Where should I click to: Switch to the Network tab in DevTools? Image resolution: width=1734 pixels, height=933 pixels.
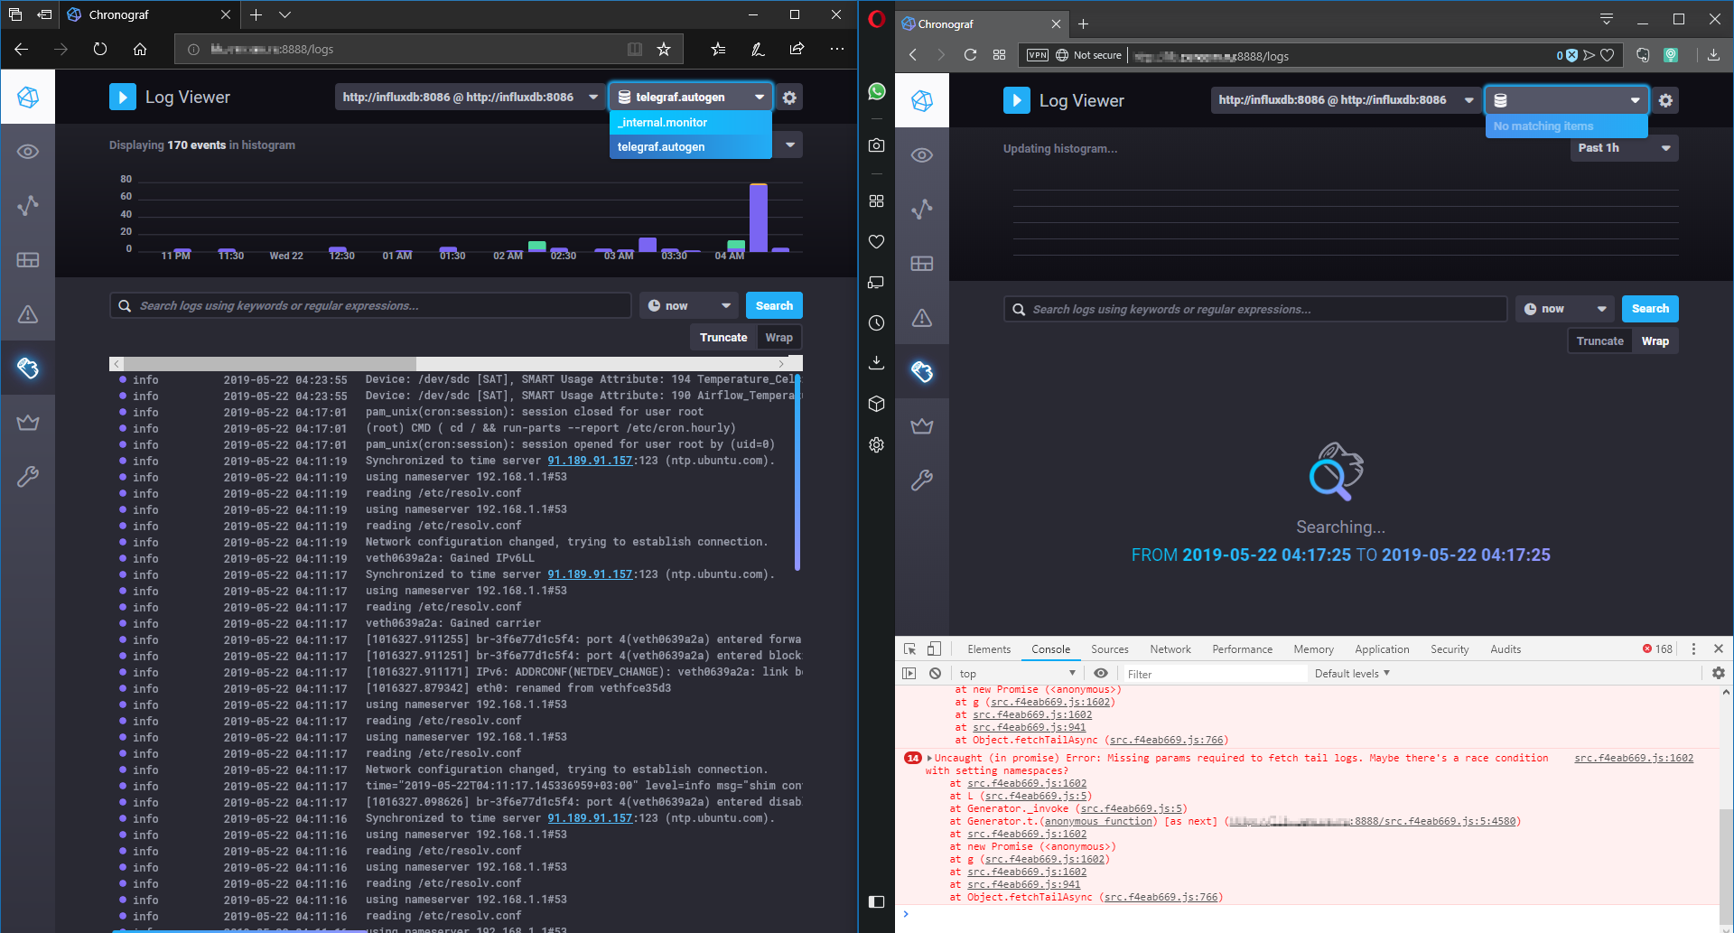point(1170,648)
